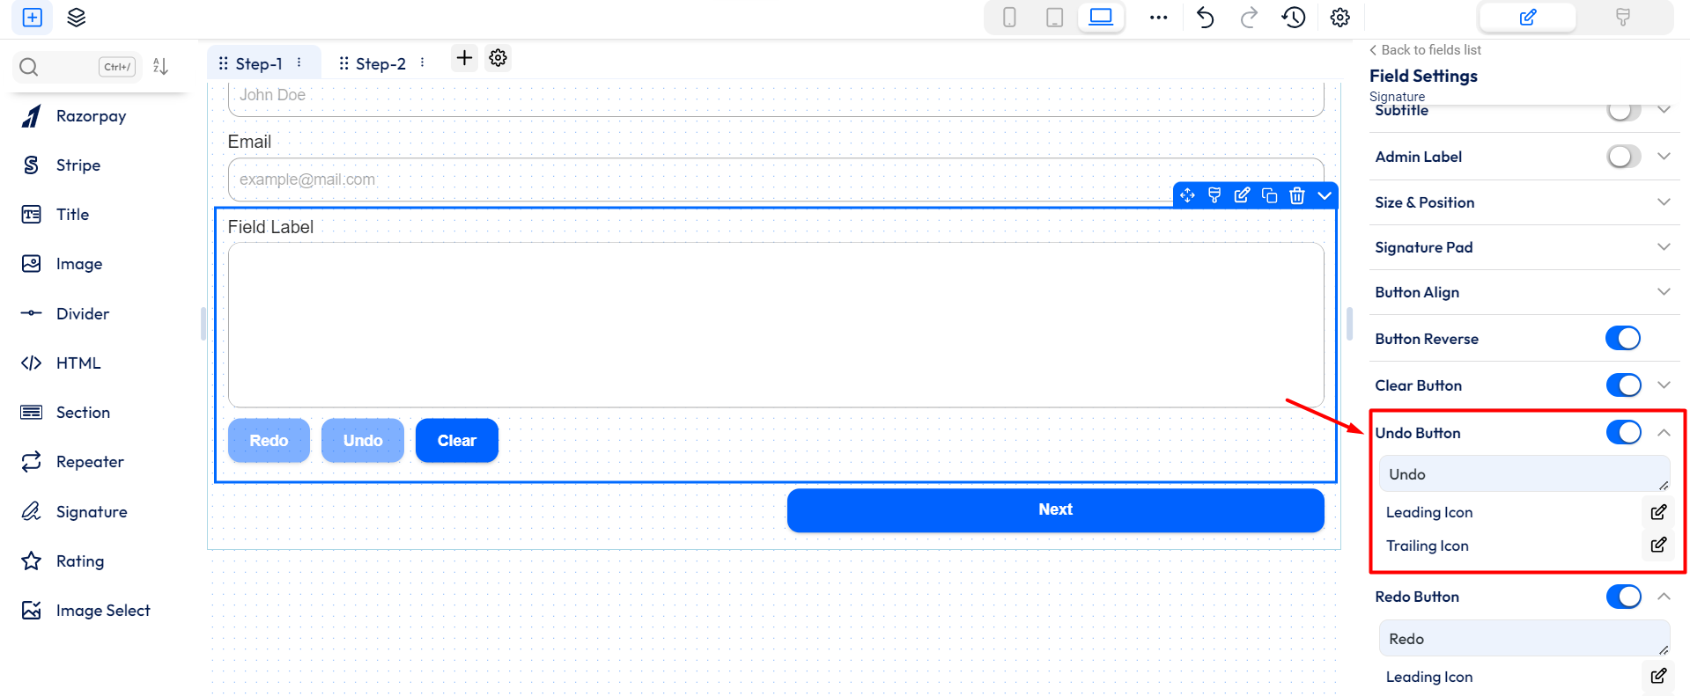
Task: Open form settings gear in top toolbar
Action: (x=1339, y=18)
